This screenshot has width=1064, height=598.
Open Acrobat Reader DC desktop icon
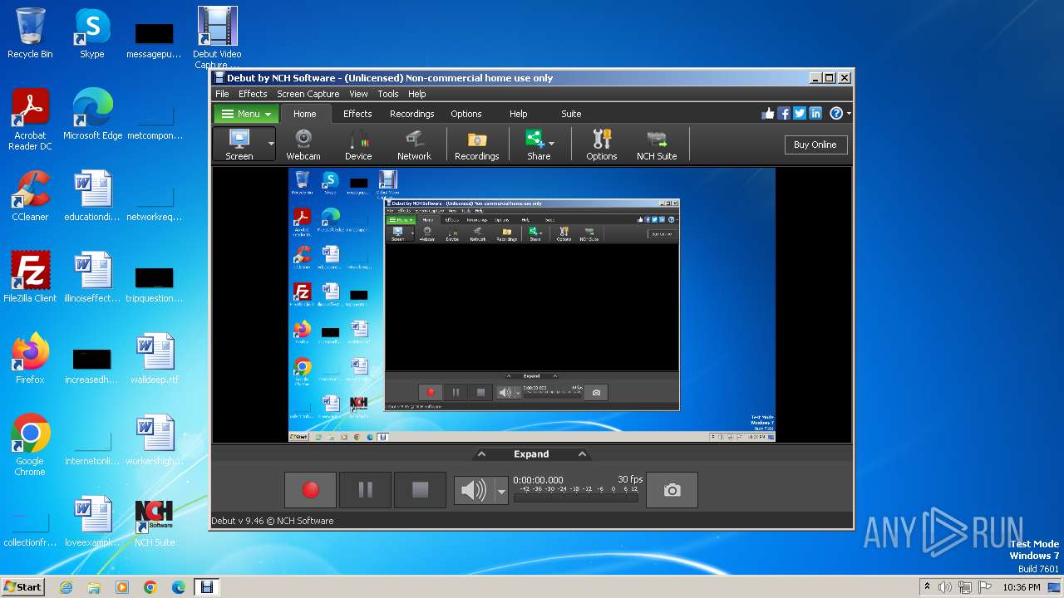tap(30, 120)
